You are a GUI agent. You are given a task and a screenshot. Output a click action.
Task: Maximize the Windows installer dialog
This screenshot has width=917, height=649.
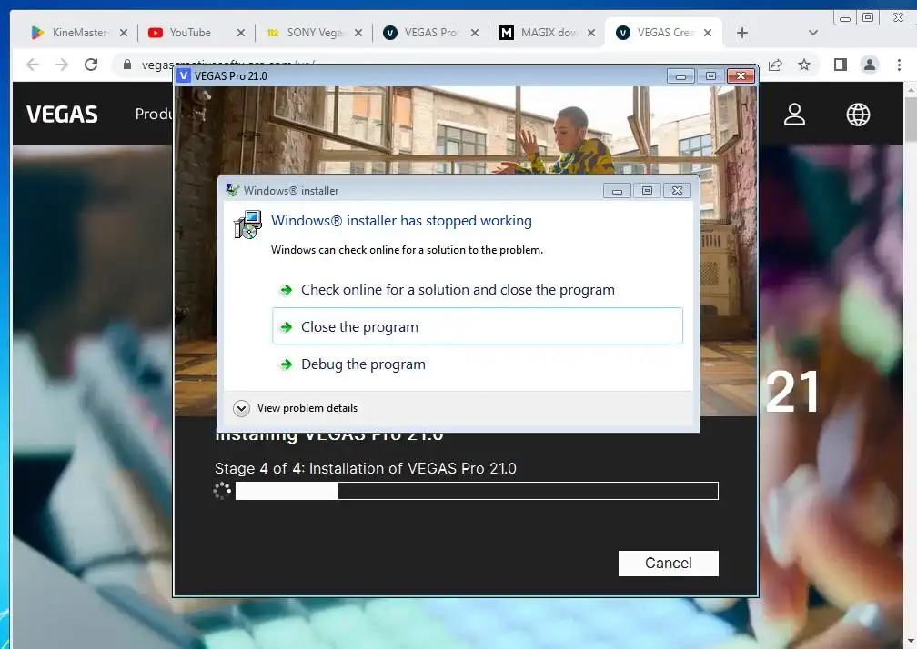(x=647, y=191)
